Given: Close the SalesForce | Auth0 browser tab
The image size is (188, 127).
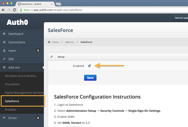Looking at the screenshot, I should point(52,4).
